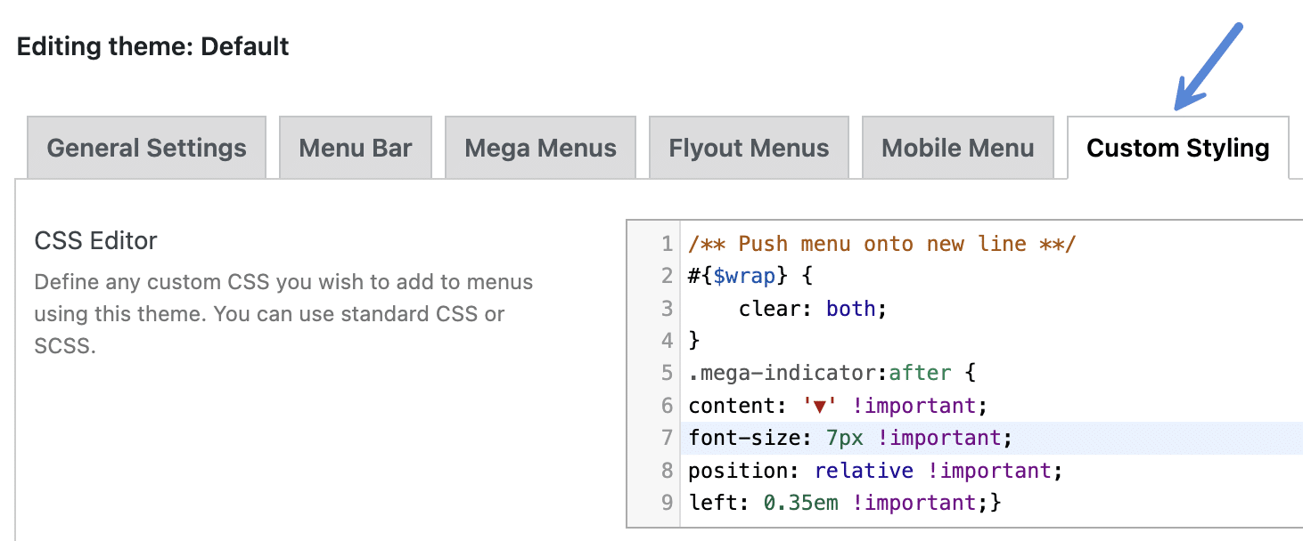The width and height of the screenshot is (1303, 541).
Task: Click the highlighted font-size declaration line
Action: [847, 437]
